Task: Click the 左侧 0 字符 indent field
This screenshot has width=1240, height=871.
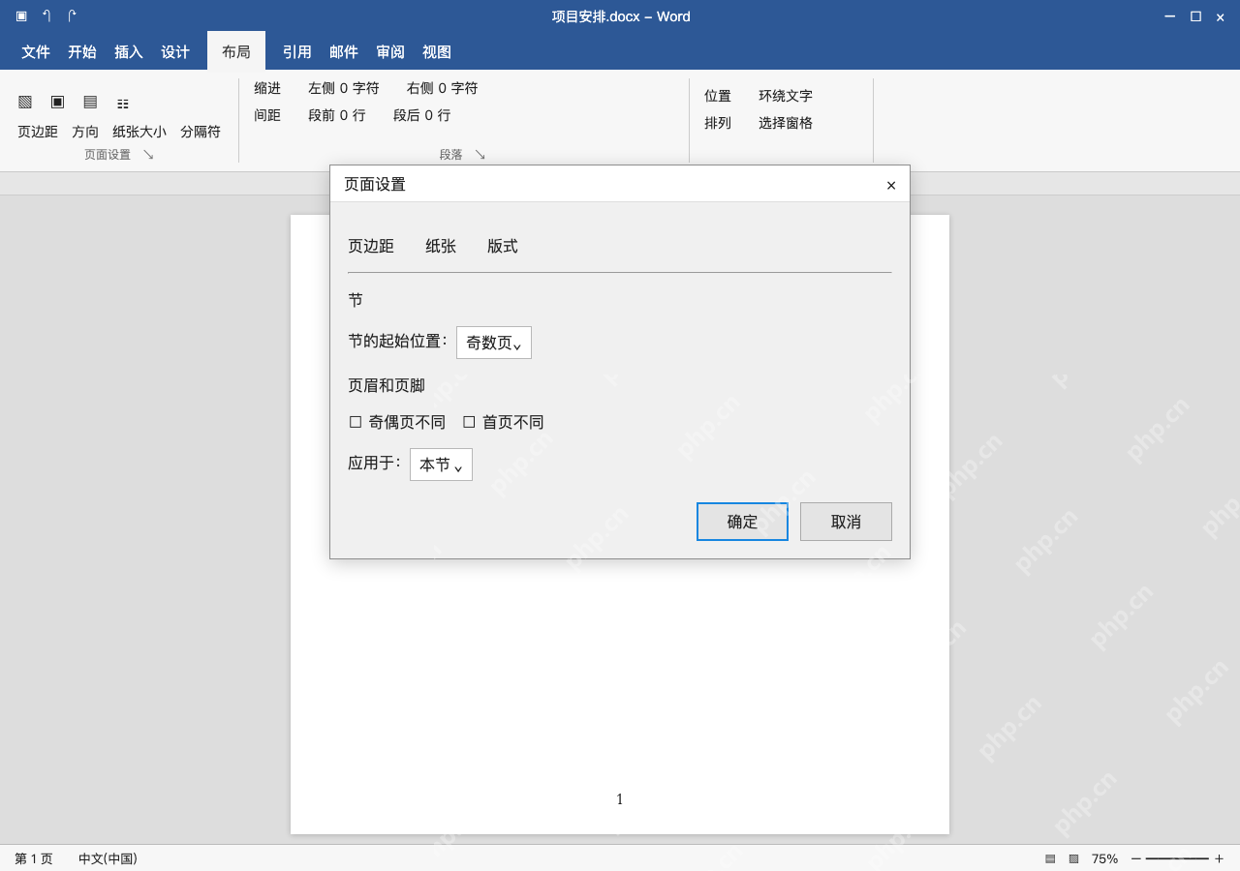Action: click(x=344, y=88)
